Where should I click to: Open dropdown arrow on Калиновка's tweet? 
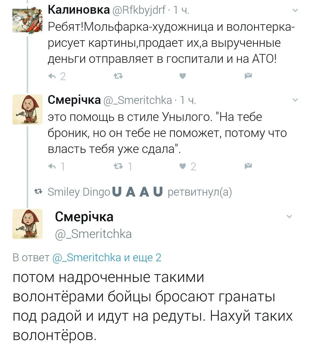pyautogui.click(x=295, y=11)
